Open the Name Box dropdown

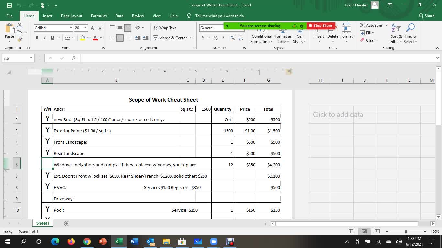(31, 58)
